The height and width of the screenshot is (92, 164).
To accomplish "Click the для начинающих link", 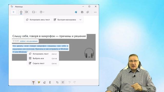I will 32,41.
